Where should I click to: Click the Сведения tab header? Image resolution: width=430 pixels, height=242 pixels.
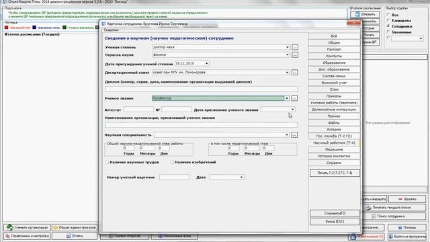pos(111,30)
